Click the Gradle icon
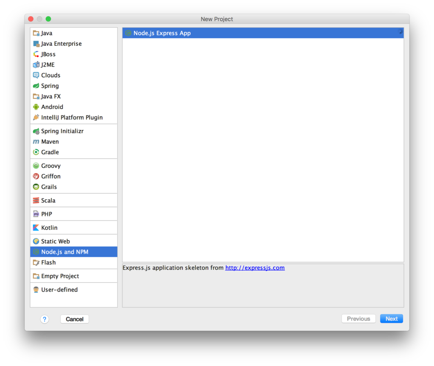Viewport: 434px width, 366px height. [x=36, y=152]
